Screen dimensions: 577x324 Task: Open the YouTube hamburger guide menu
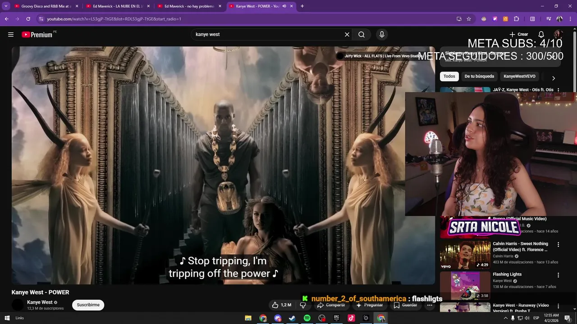pos(11,35)
